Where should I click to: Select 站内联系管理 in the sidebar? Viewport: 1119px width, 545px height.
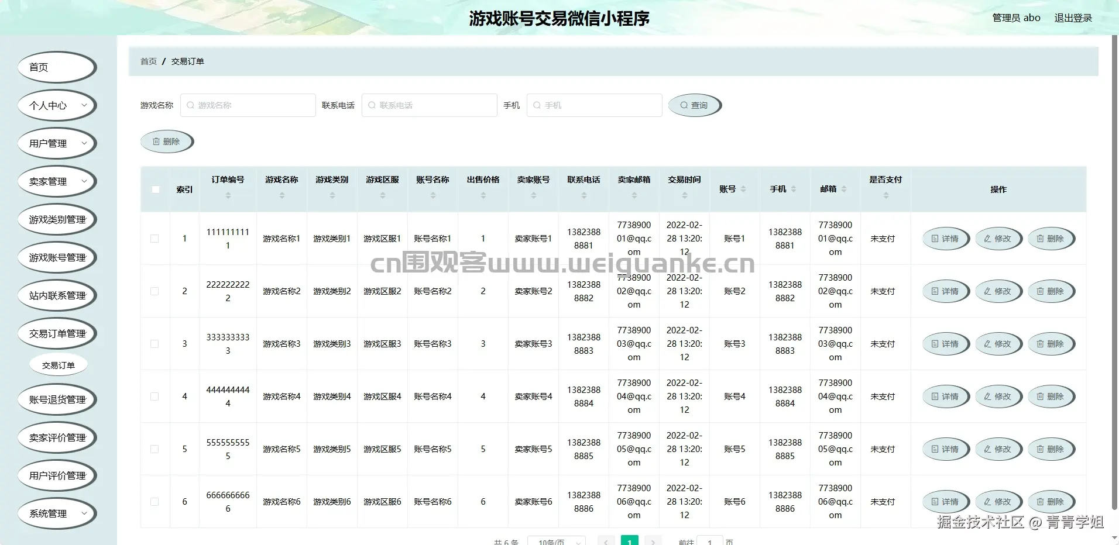pyautogui.click(x=57, y=295)
